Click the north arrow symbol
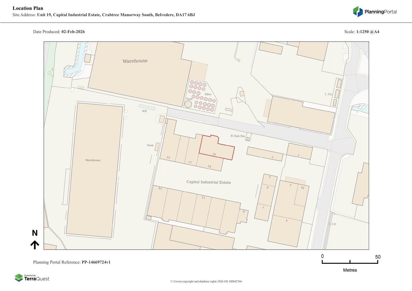Viewport: 412px width, 291px height. (35, 245)
